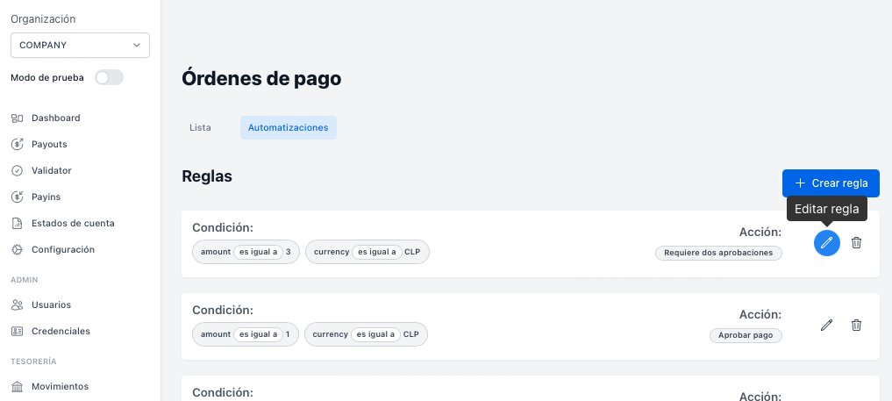Click the Dashboard sidebar icon
Viewport: 892px width, 401px height.
pos(17,118)
